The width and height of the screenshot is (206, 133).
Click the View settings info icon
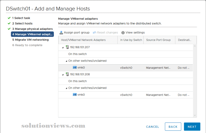pyautogui.click(x=123, y=32)
